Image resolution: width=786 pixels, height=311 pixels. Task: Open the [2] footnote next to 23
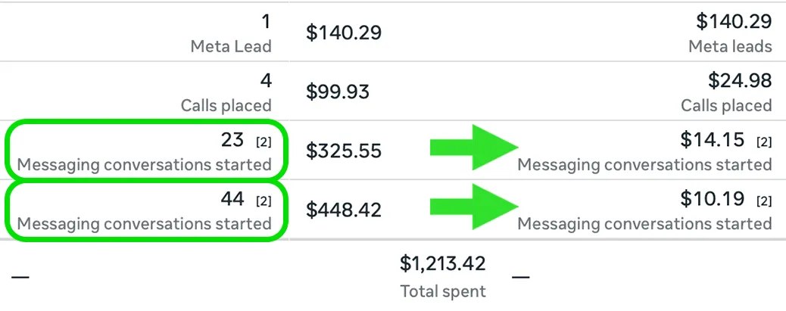[x=263, y=142]
